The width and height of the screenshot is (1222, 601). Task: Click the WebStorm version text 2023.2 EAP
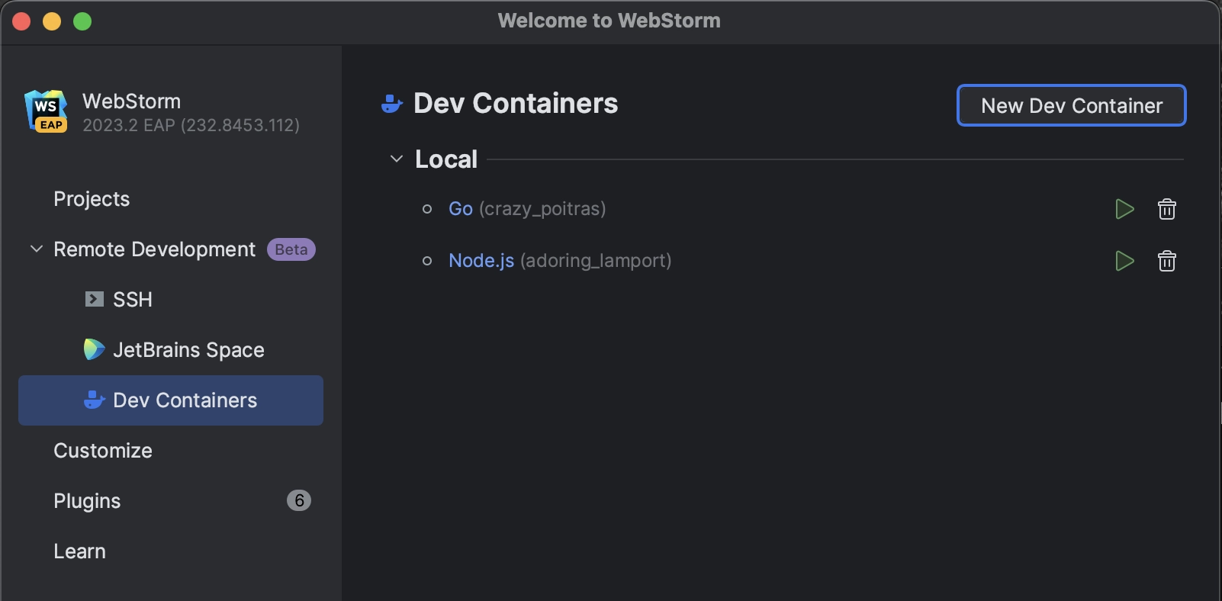(191, 125)
